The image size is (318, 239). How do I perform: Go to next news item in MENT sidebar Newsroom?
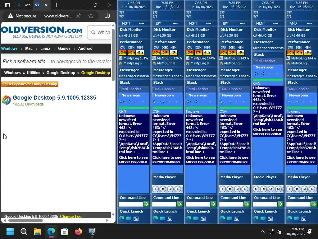[263, 74]
